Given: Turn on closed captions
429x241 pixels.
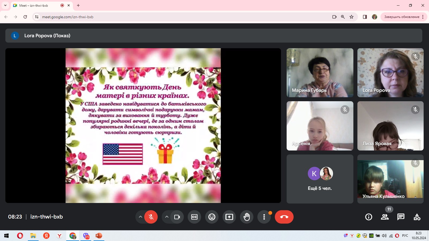Looking at the screenshot, I should 194,217.
